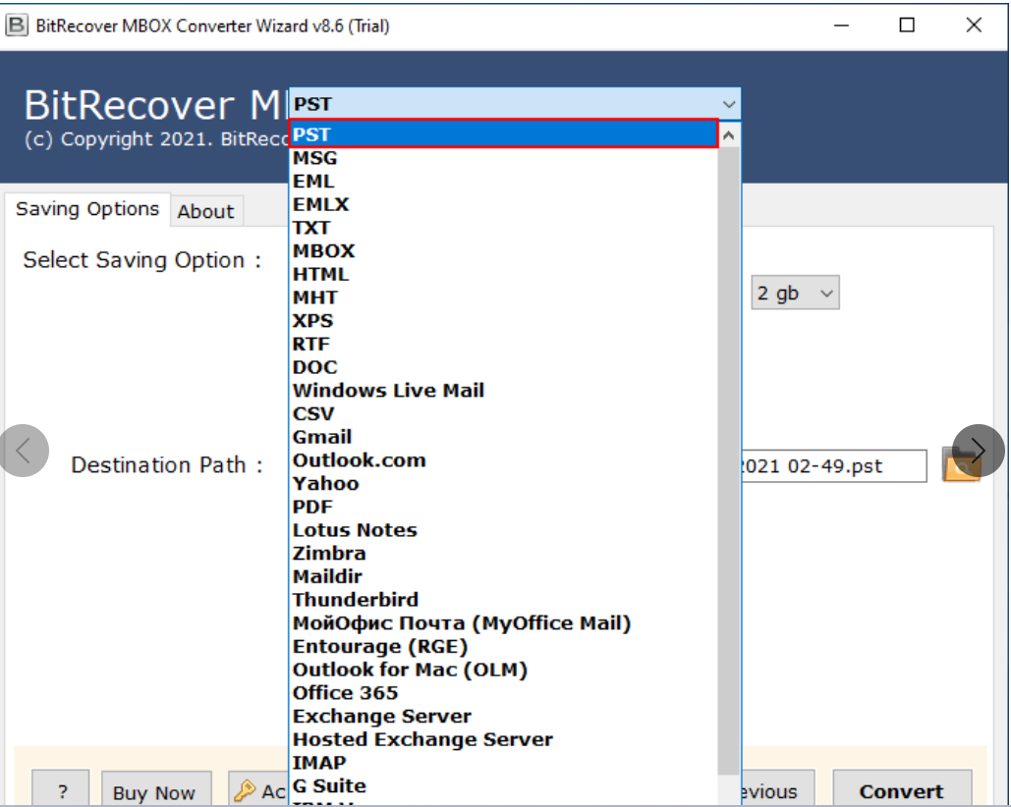The height and width of the screenshot is (807, 1011).
Task: Select Gmail as the destination
Action: 504,437
